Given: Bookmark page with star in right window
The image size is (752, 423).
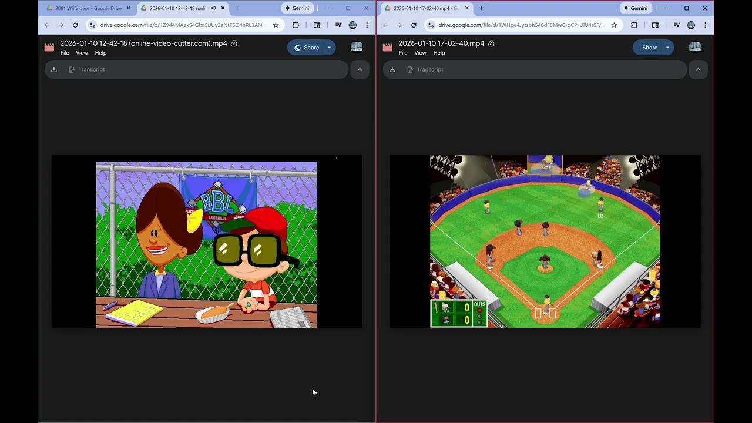Looking at the screenshot, I should coord(614,25).
